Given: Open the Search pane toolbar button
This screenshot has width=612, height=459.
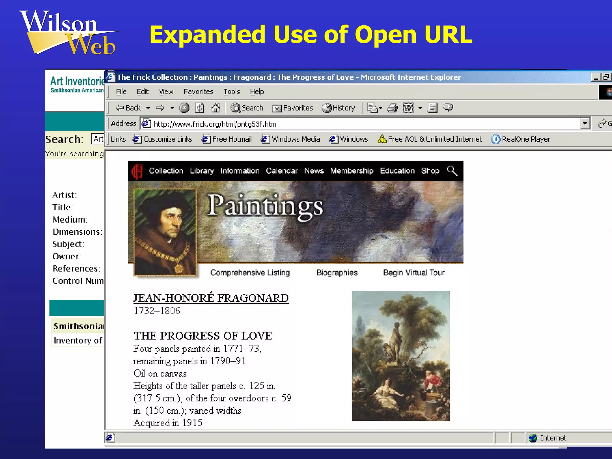Looking at the screenshot, I should point(247,108).
